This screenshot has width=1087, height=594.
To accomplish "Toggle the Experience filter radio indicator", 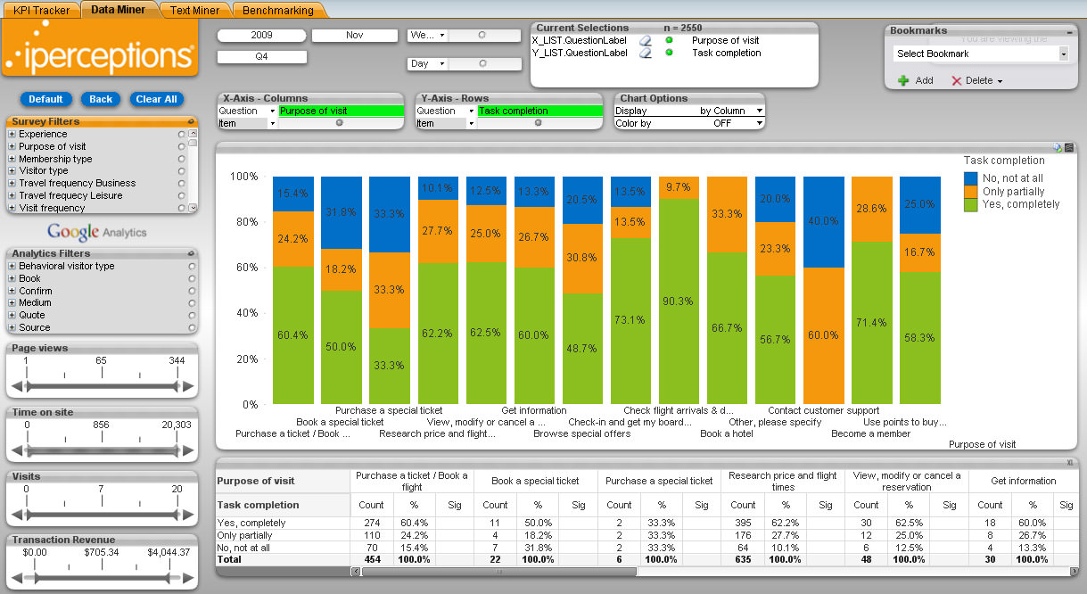I will [182, 135].
